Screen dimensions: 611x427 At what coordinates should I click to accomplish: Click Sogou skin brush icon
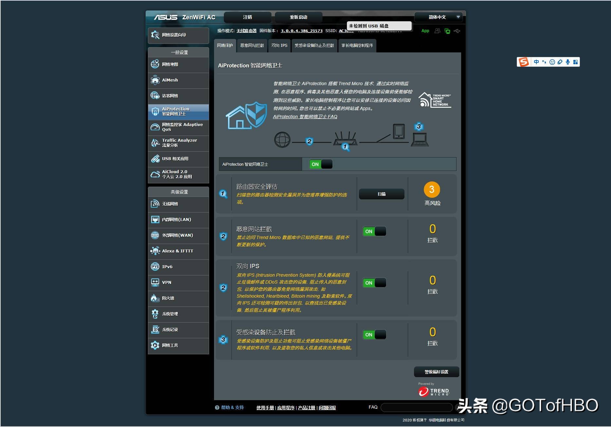(x=560, y=62)
